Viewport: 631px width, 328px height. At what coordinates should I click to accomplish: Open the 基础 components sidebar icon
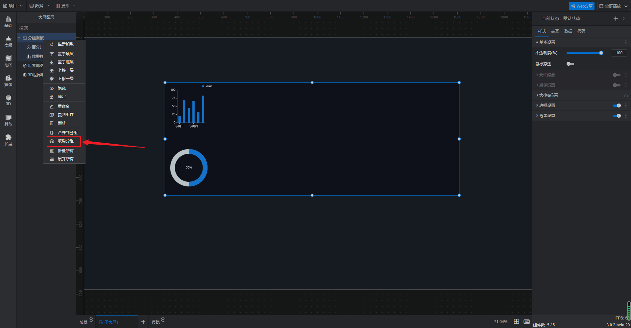8,22
